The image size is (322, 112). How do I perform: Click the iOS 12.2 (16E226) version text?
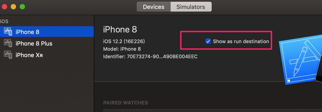click(124, 41)
